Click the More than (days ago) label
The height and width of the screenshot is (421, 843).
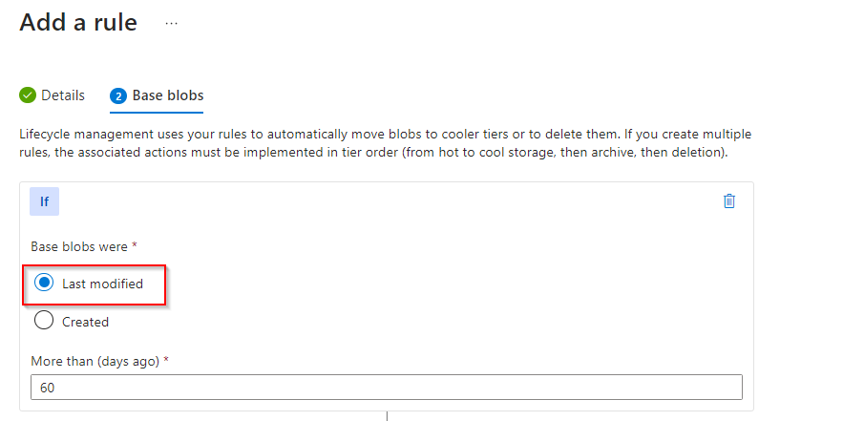(x=95, y=360)
